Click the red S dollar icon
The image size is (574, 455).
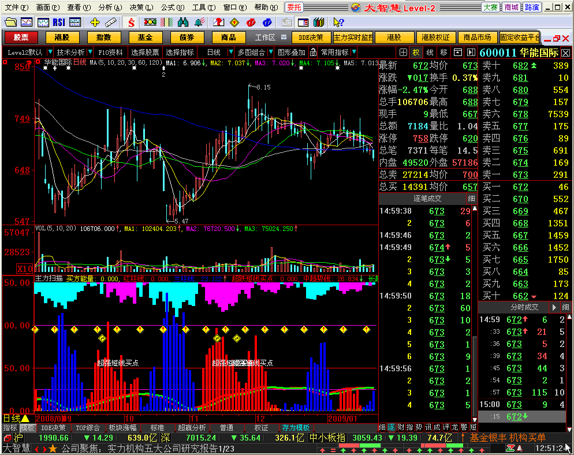coord(131,23)
